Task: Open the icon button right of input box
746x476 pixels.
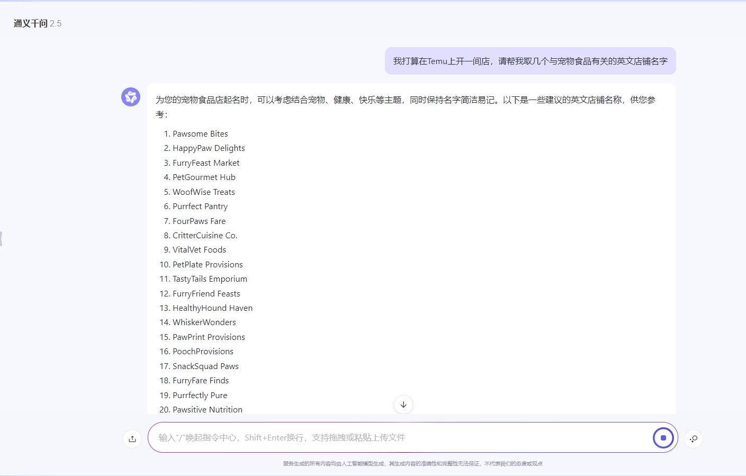Action: 694,438
